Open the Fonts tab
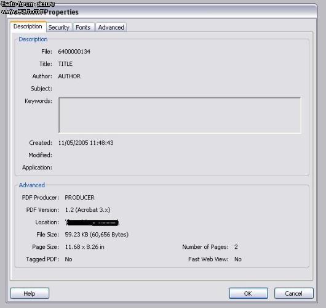The width and height of the screenshot is (326, 308). click(x=83, y=27)
